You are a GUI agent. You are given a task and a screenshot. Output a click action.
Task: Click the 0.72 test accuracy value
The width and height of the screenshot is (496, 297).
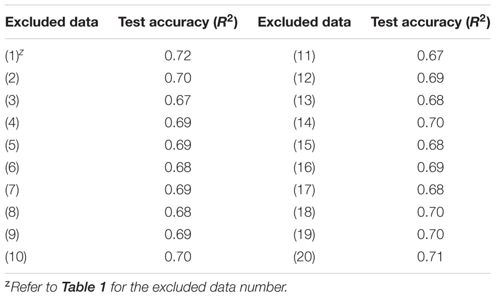coord(178,56)
